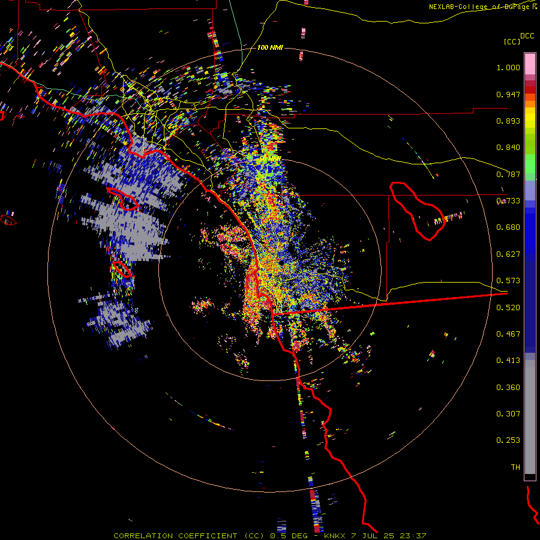
Task: Click the CORRELATION COEFFICIENT (CC) caption text
Action: click(x=190, y=536)
